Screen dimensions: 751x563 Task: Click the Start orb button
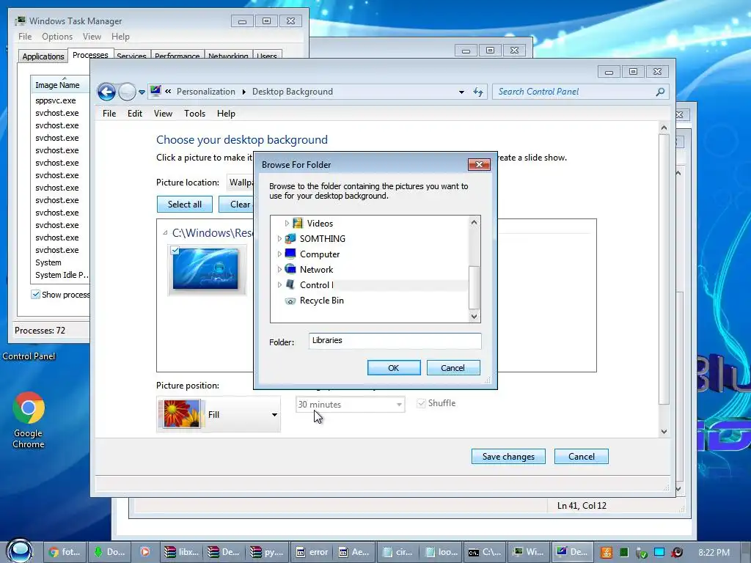tap(19, 550)
